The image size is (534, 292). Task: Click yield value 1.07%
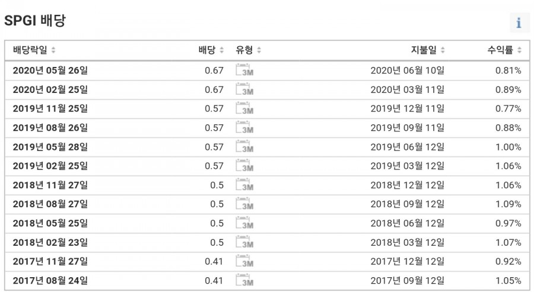pyautogui.click(x=508, y=242)
